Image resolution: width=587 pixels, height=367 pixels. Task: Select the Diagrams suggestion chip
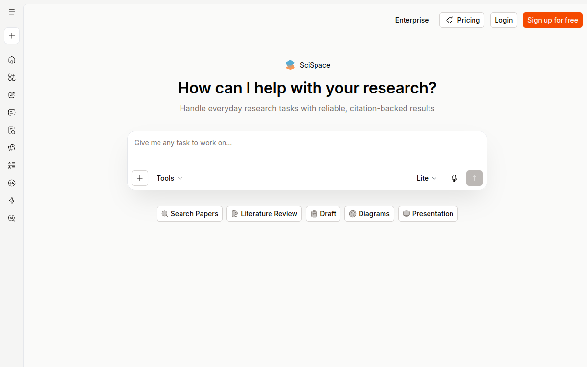click(369, 214)
